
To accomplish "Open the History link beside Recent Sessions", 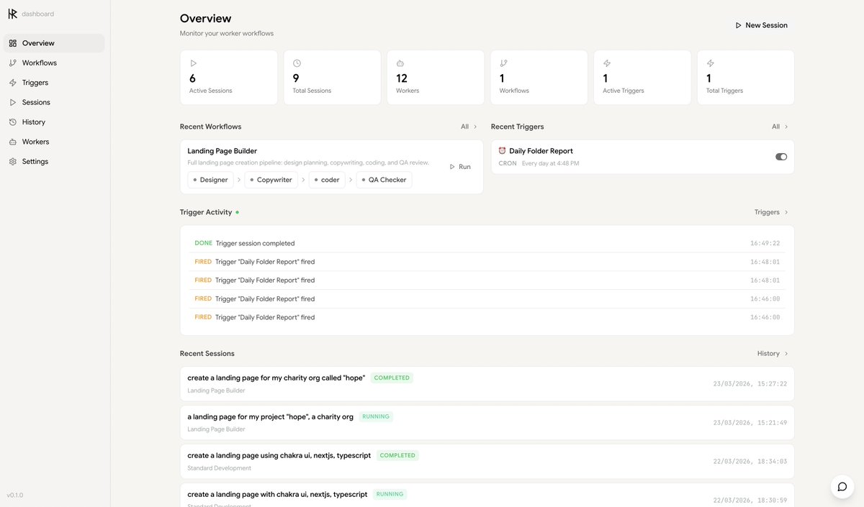I will pos(773,354).
